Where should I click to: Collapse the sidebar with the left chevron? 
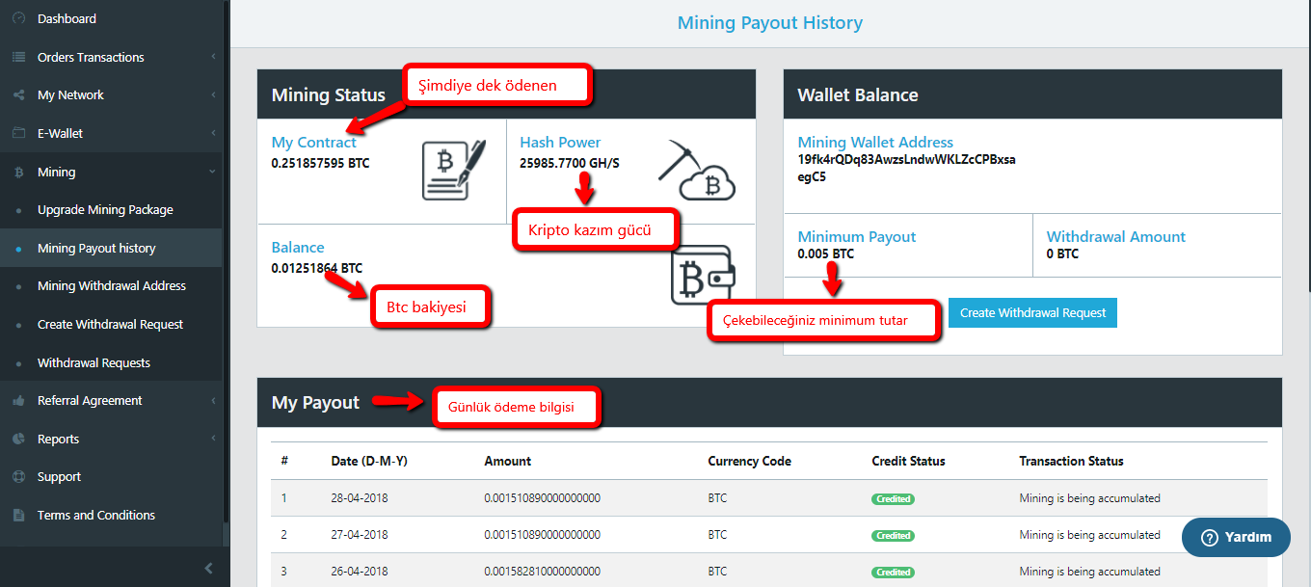[x=208, y=569]
